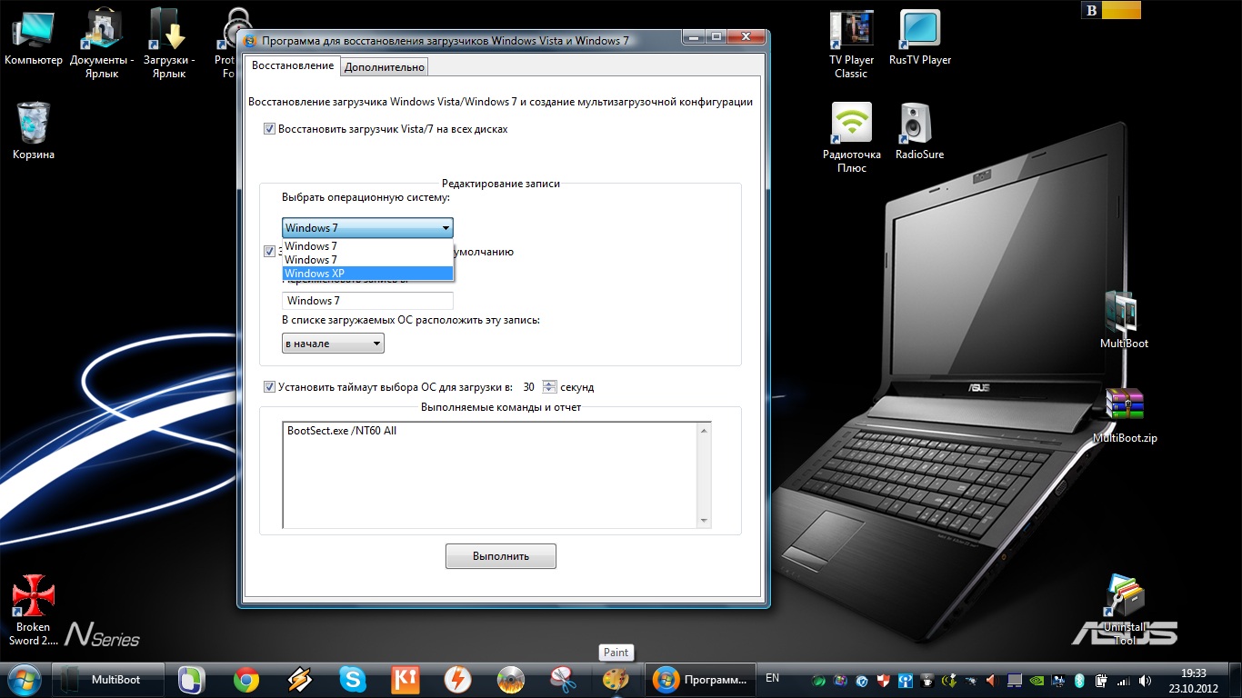This screenshot has height=698, width=1242.
Task: Click the log scrollbar down arrow
Action: (x=704, y=521)
